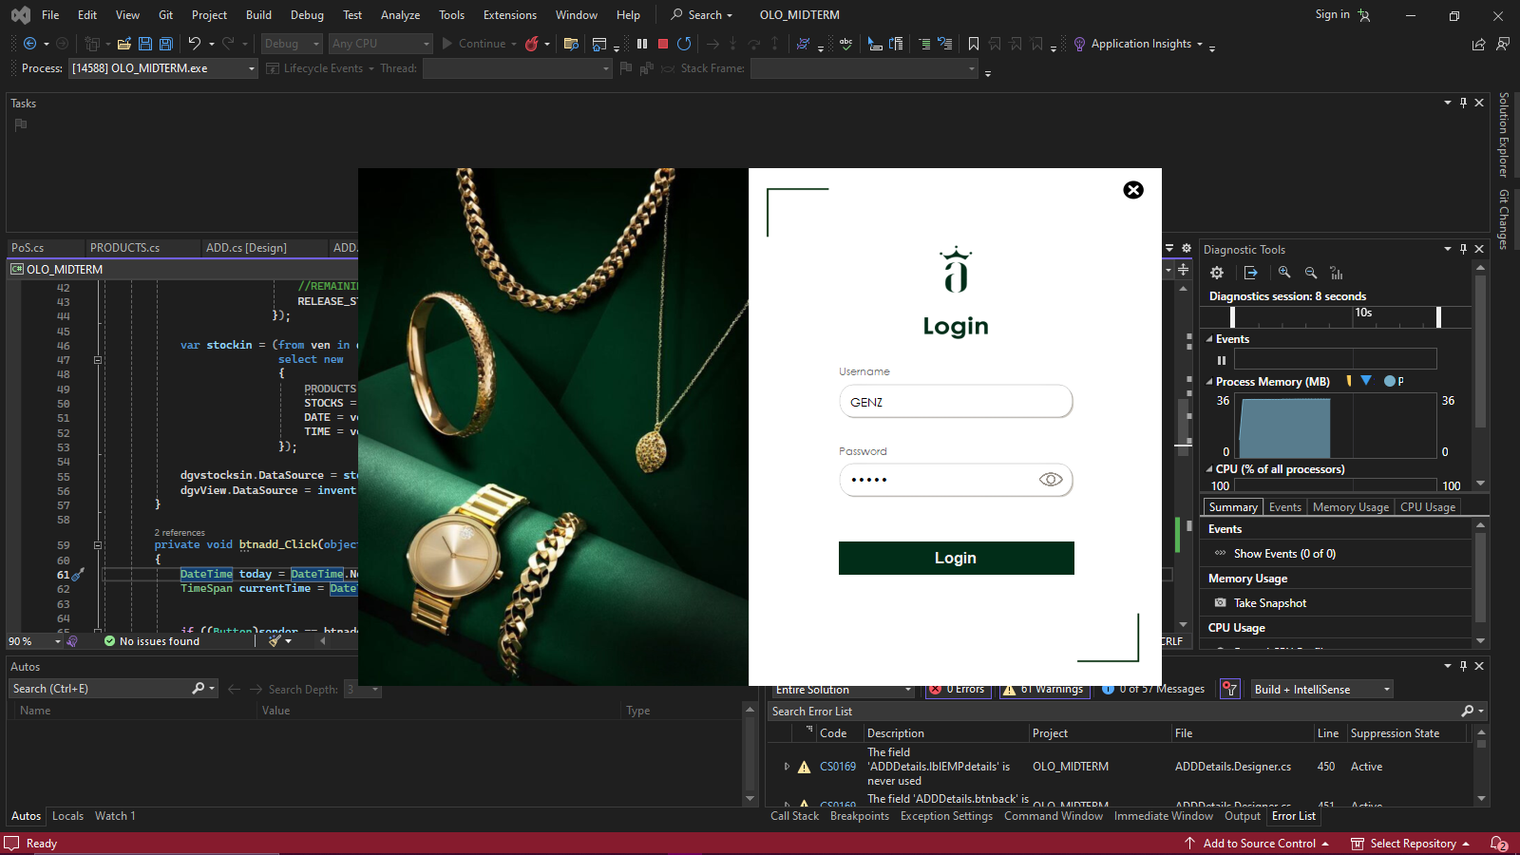Screen dimensions: 1520x855
Task: Click Zoom In in Diagnostic Tools
Action: pyautogui.click(x=1284, y=273)
